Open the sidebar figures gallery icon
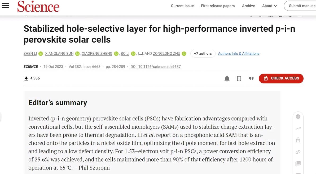Viewport: 316px width, 174px height. coord(298,164)
